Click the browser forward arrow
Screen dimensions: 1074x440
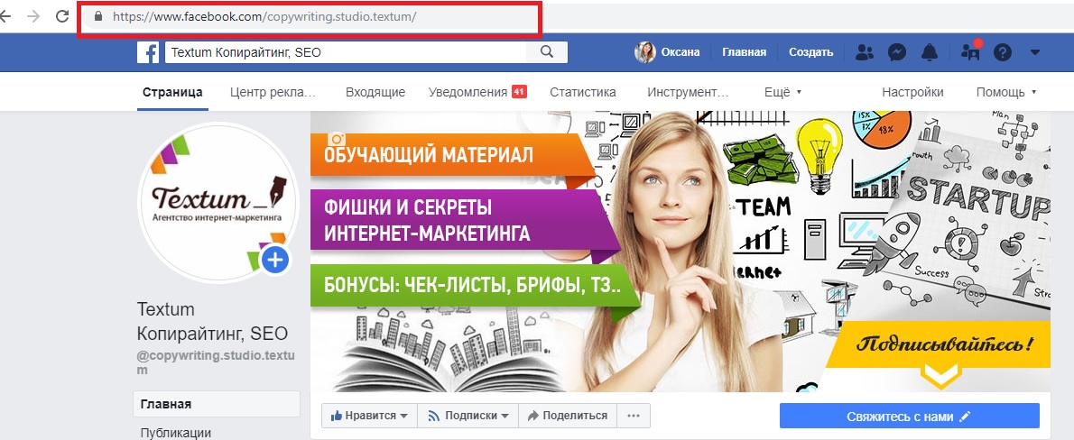coord(32,16)
